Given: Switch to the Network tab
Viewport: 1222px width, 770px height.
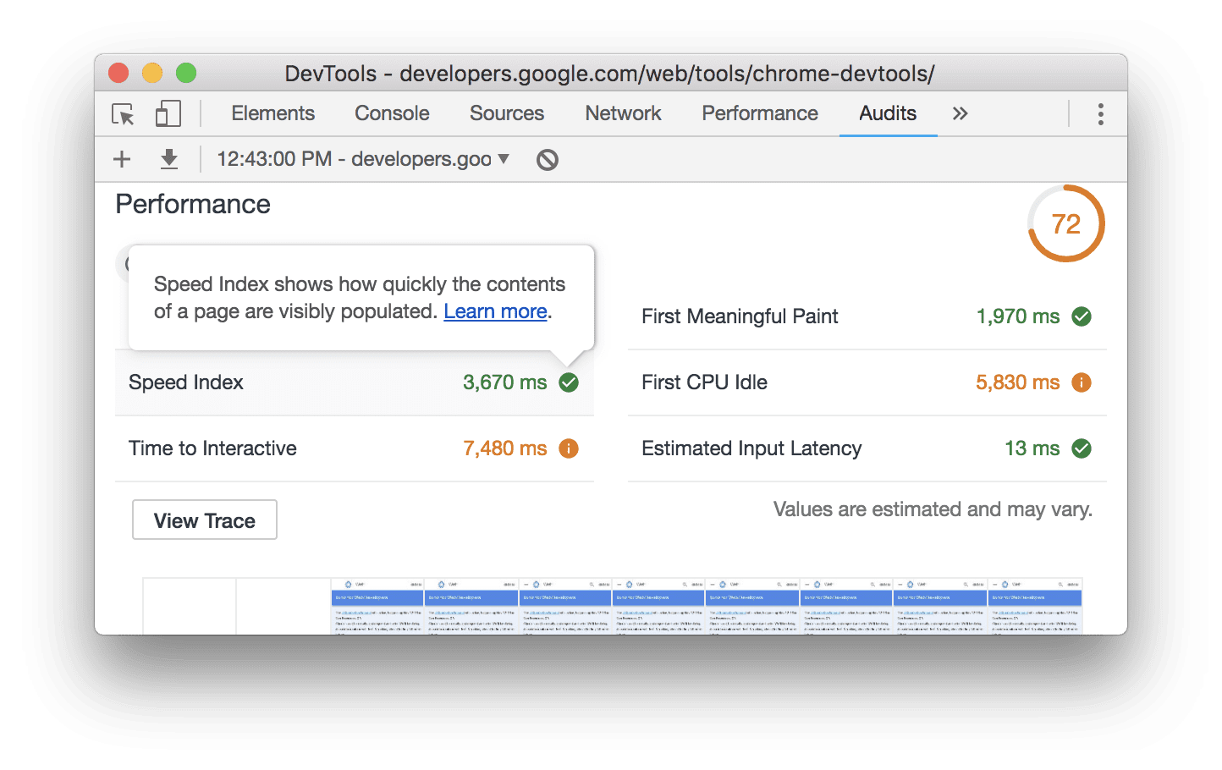Looking at the screenshot, I should [623, 113].
